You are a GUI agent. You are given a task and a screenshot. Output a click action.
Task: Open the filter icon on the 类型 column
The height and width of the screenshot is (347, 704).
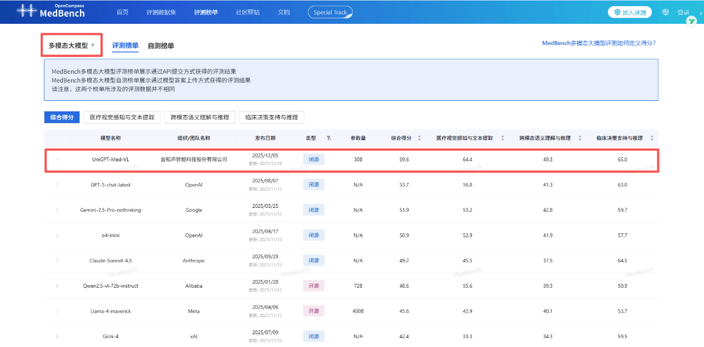(x=328, y=138)
